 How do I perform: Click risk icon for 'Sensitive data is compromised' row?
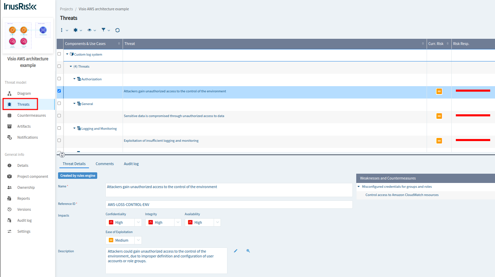[x=439, y=116]
